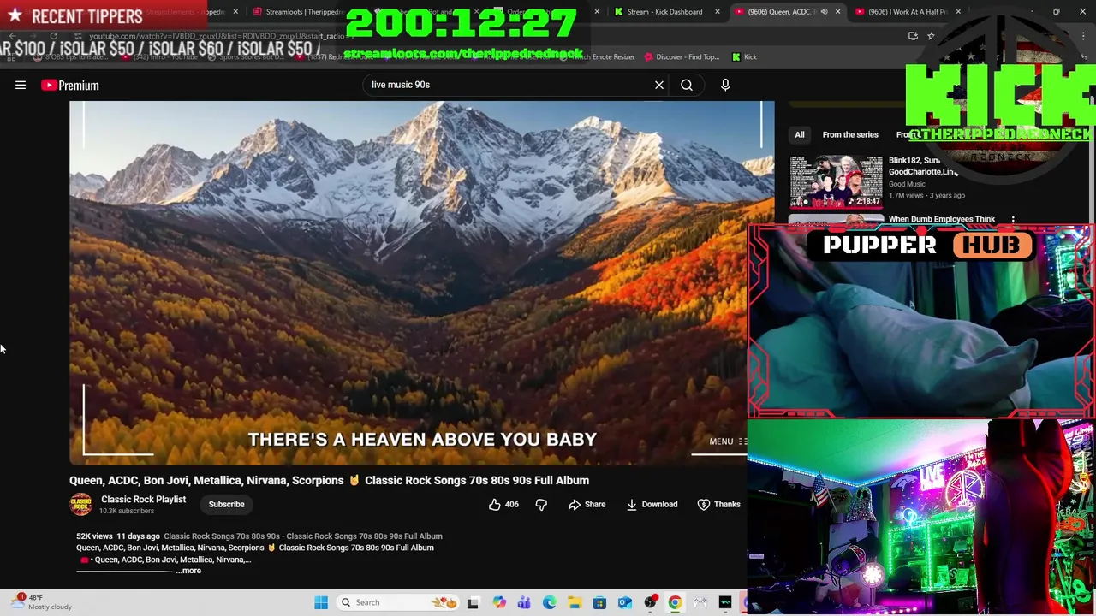Open game controller app on taskbar
Screen dimensions: 1096x616
(x=700, y=602)
